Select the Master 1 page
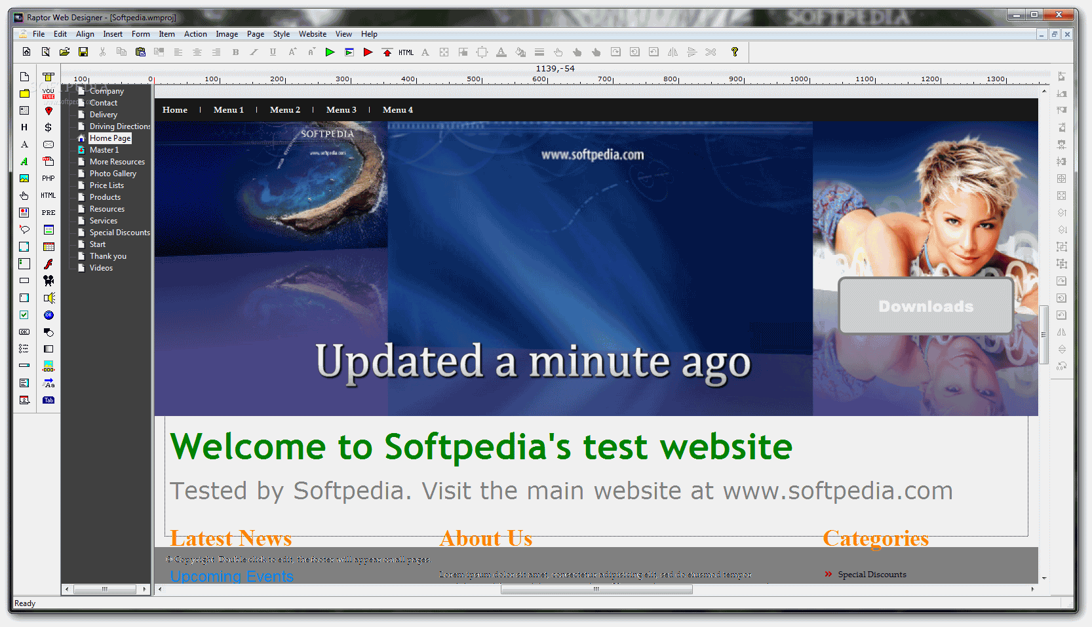This screenshot has height=627, width=1092. tap(104, 150)
